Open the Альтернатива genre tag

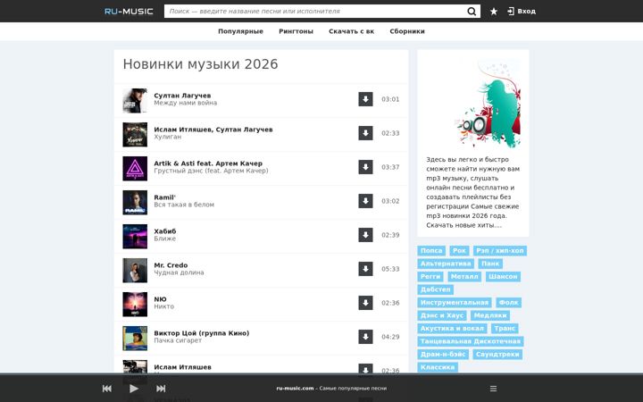click(x=446, y=264)
